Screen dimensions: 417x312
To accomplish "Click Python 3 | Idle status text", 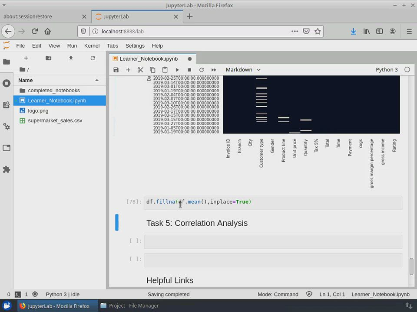I will point(63,294).
